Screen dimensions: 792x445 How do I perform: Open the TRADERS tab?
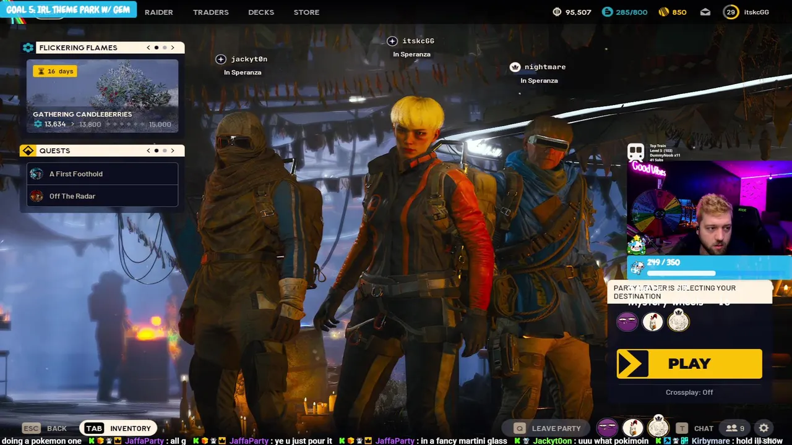pos(210,12)
